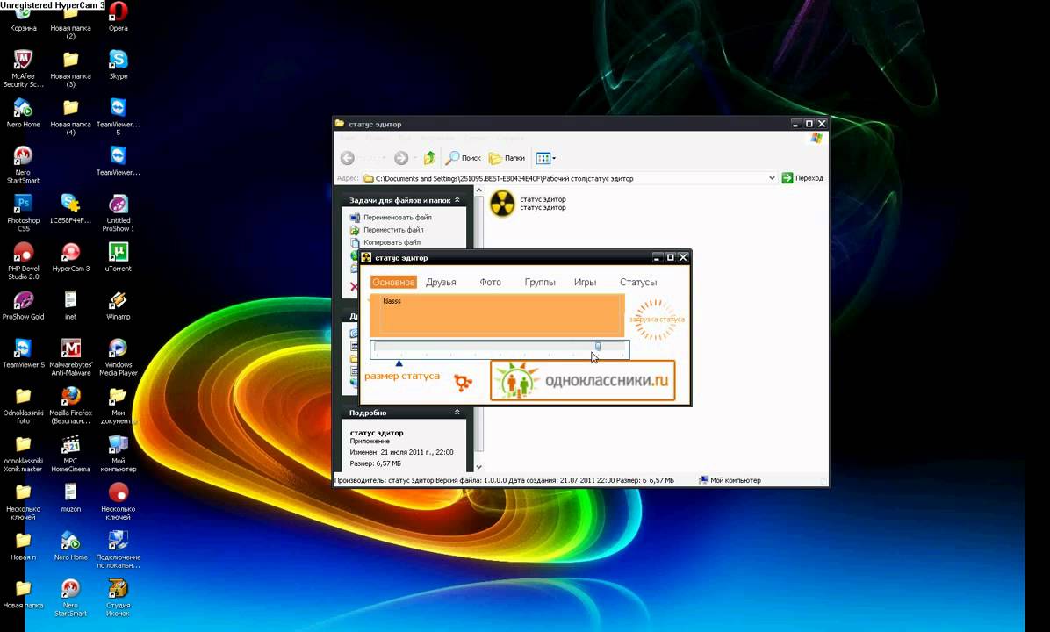Click Мой компьютер in Explorer status bar
The image size is (1050, 632).
(x=730, y=480)
